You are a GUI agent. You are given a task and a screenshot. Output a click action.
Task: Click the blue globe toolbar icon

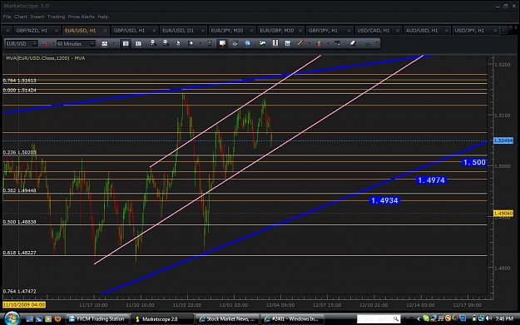247,43
